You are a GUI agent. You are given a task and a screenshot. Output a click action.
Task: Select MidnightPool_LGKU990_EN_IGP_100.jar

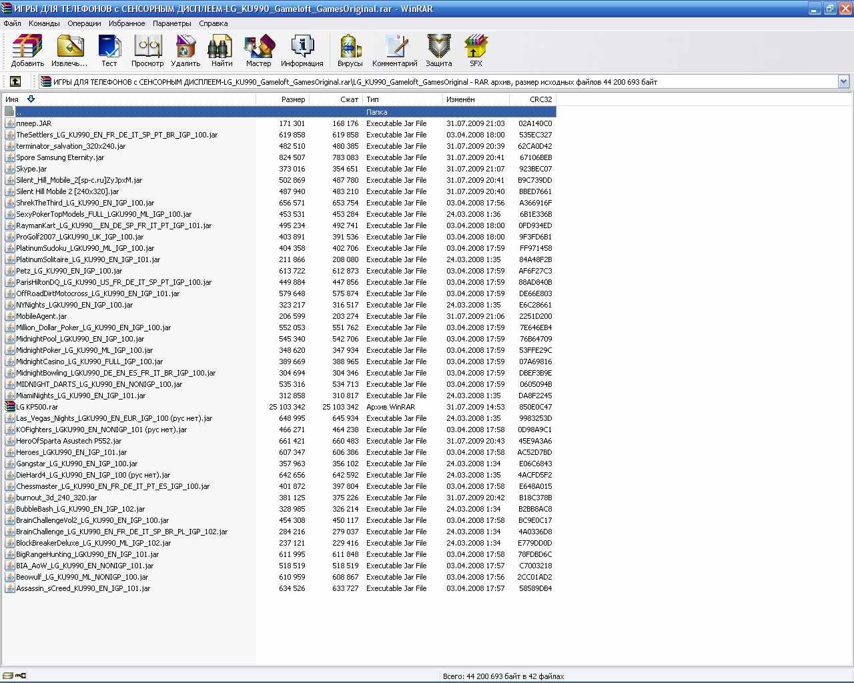click(x=80, y=339)
